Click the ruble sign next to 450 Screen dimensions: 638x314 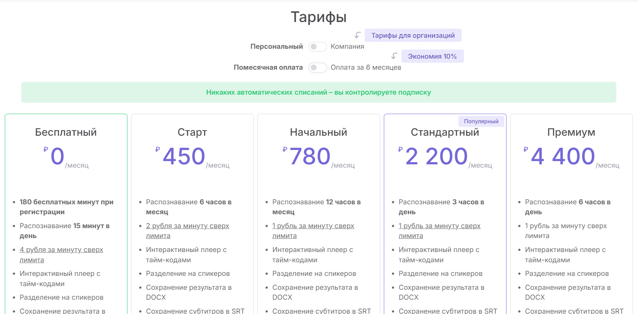tap(158, 149)
